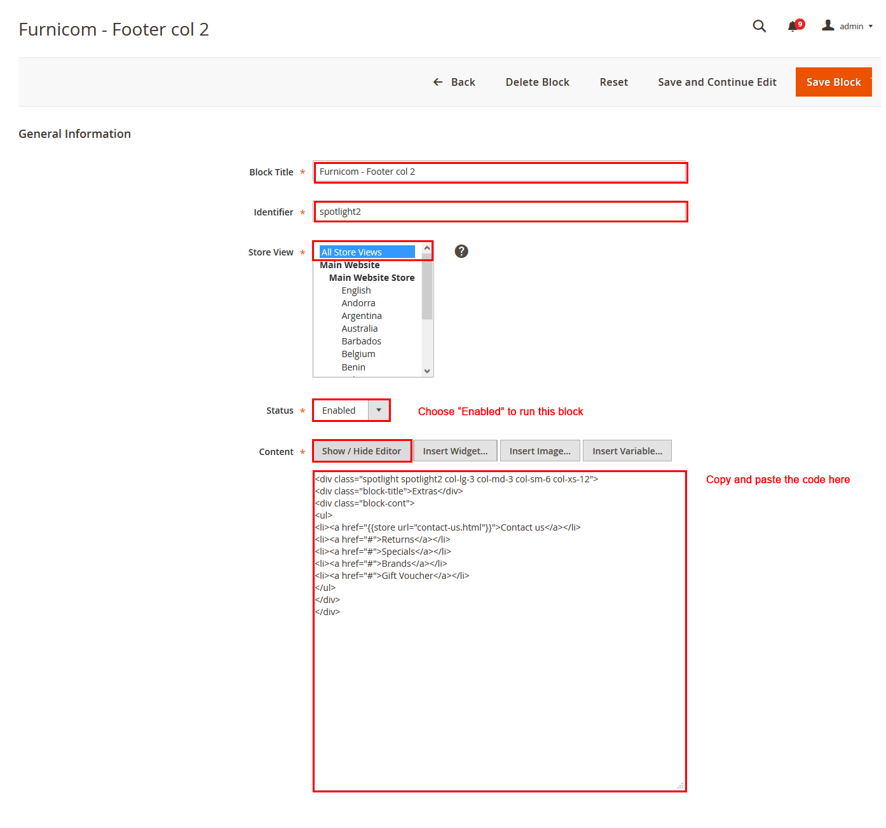This screenshot has height=828, width=886.
Task: Select Andorra store view
Action: 358,303
